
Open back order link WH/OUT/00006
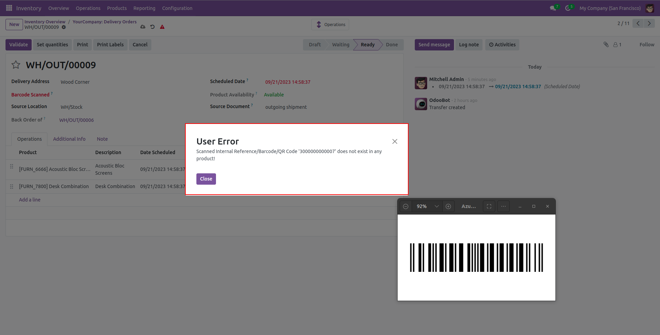pyautogui.click(x=76, y=120)
